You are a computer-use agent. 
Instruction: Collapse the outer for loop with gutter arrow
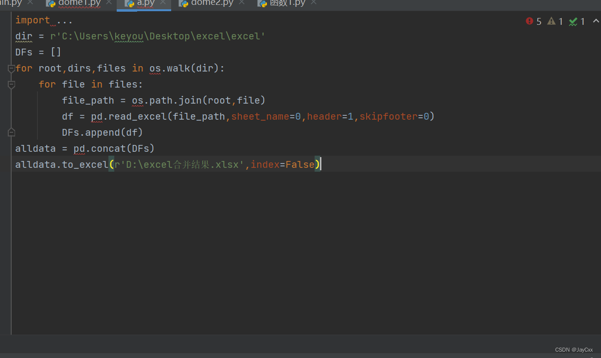click(x=11, y=68)
